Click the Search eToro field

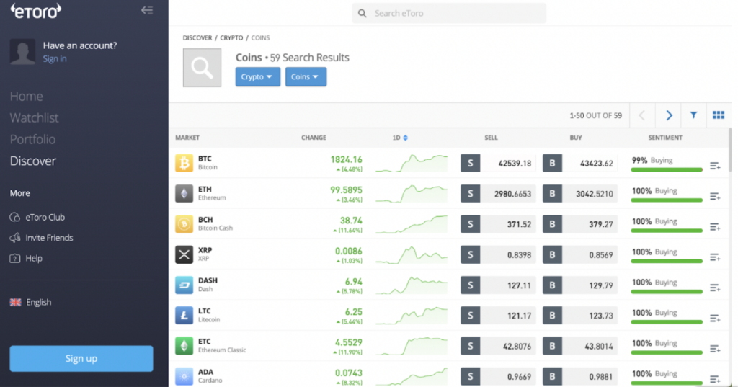pos(449,13)
